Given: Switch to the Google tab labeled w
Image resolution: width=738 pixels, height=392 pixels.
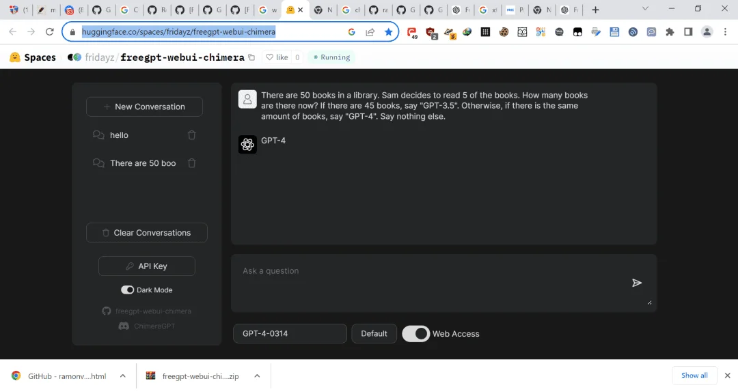Looking at the screenshot, I should 268,10.
